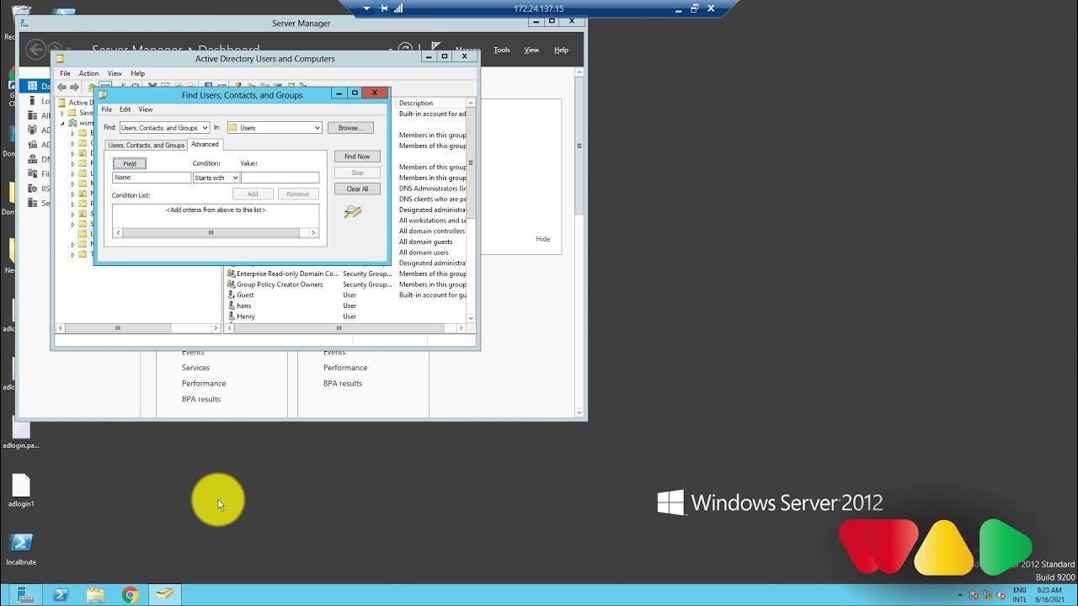Expand the wsm domain tree node

pyautogui.click(x=62, y=123)
